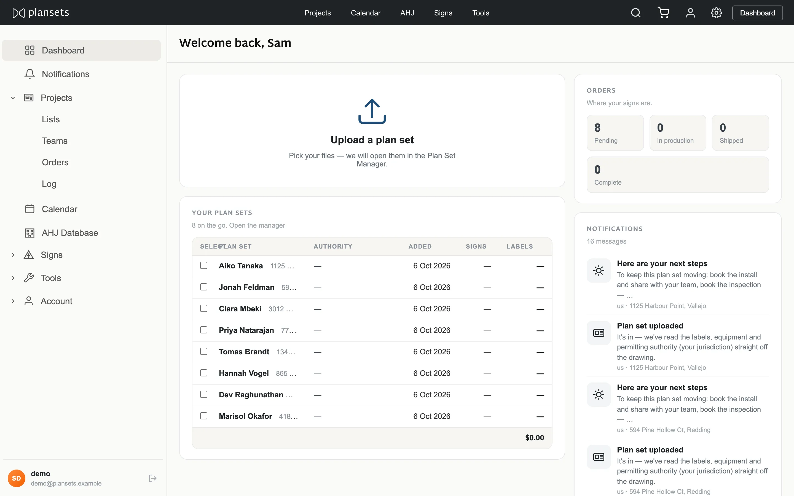Open search via magnifier icon
Viewport: 794px width, 496px height.
(x=635, y=13)
